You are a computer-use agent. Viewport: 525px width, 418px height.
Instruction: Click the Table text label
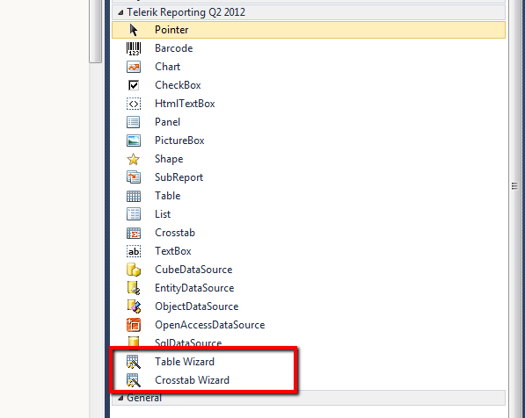pyautogui.click(x=167, y=196)
